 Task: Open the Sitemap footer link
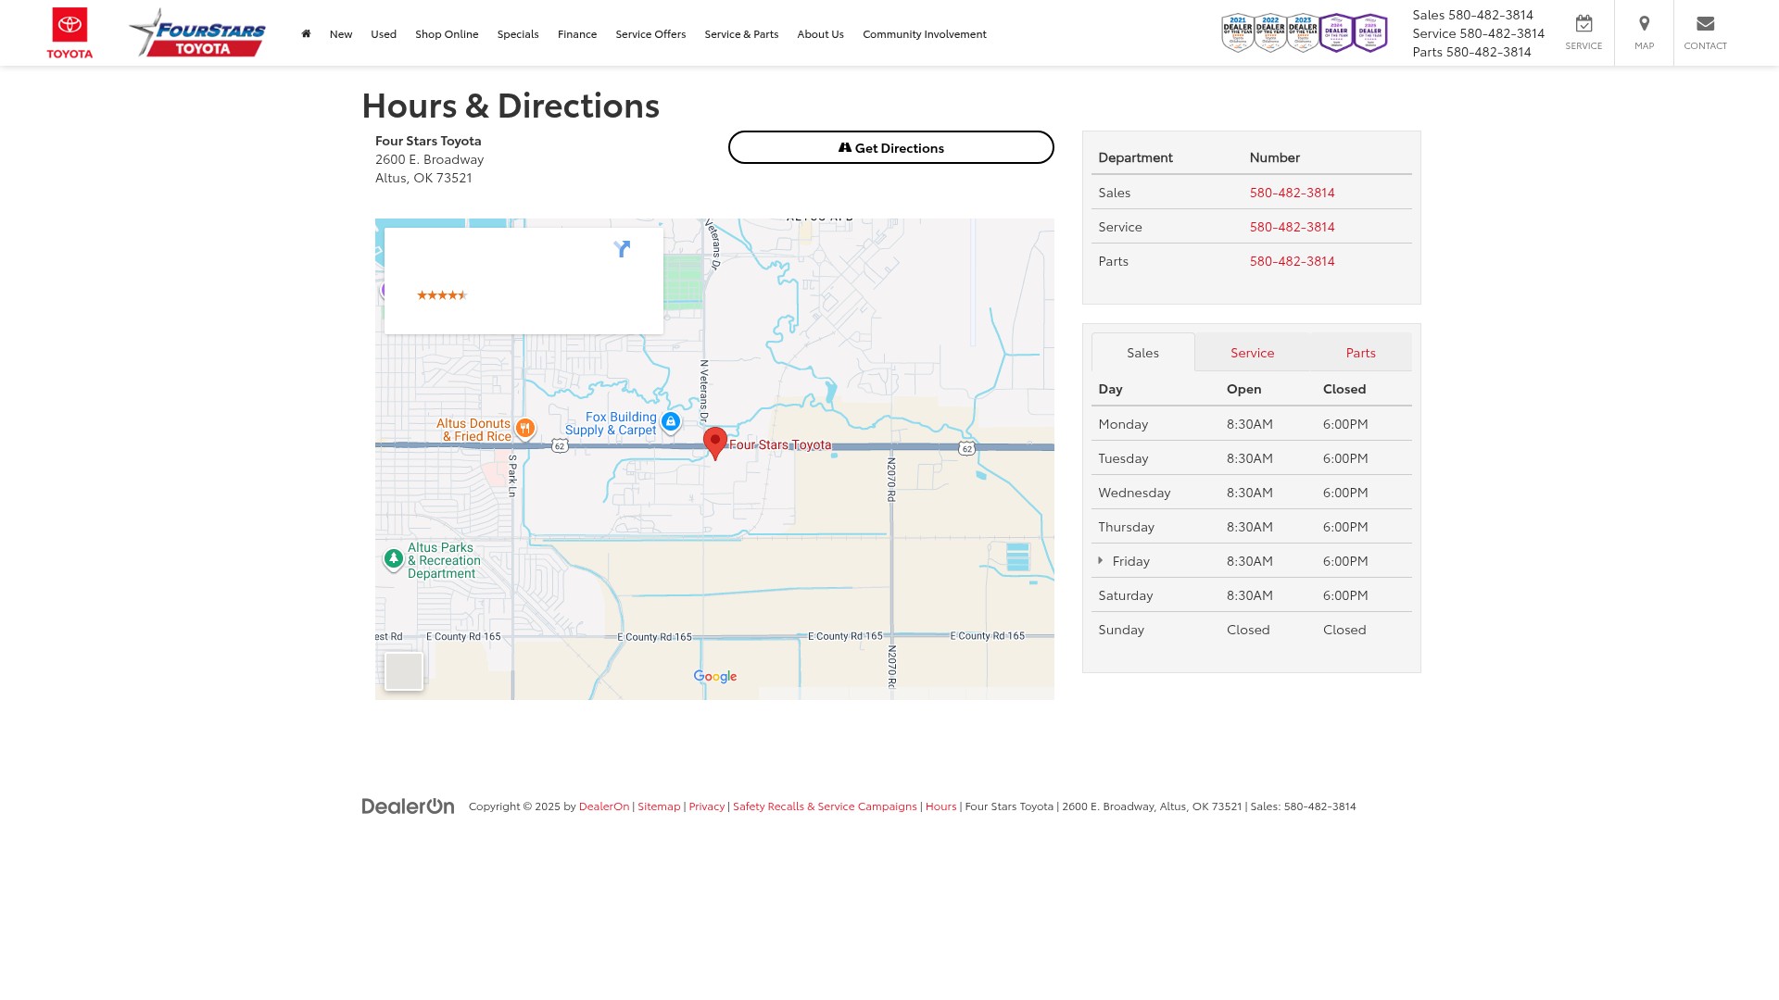click(x=659, y=806)
